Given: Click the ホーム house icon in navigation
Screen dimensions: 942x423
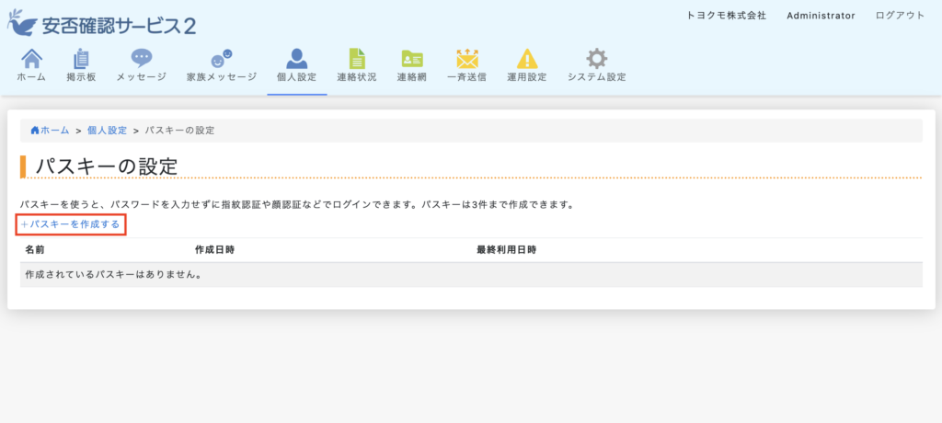Looking at the screenshot, I should (31, 59).
